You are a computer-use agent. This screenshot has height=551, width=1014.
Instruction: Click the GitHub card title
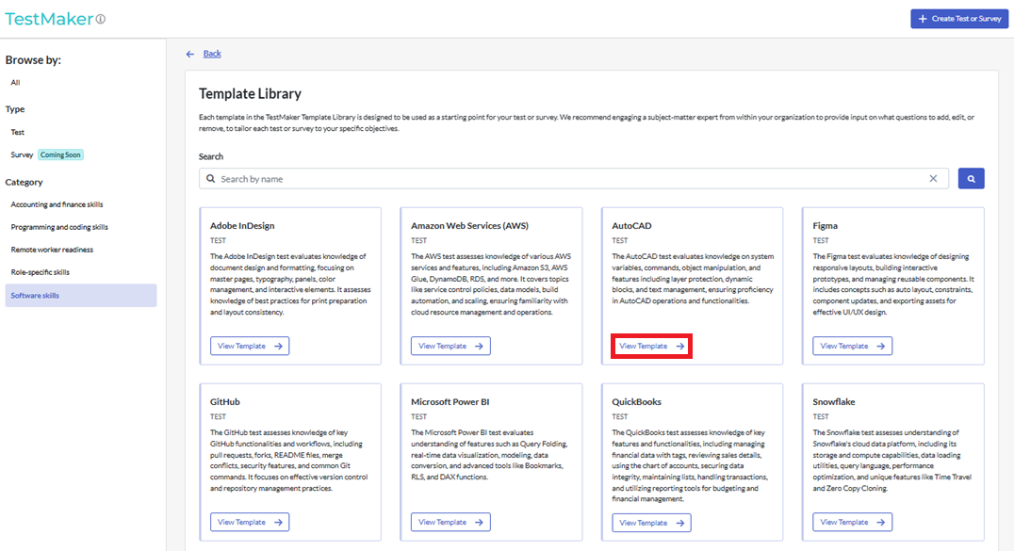point(225,401)
